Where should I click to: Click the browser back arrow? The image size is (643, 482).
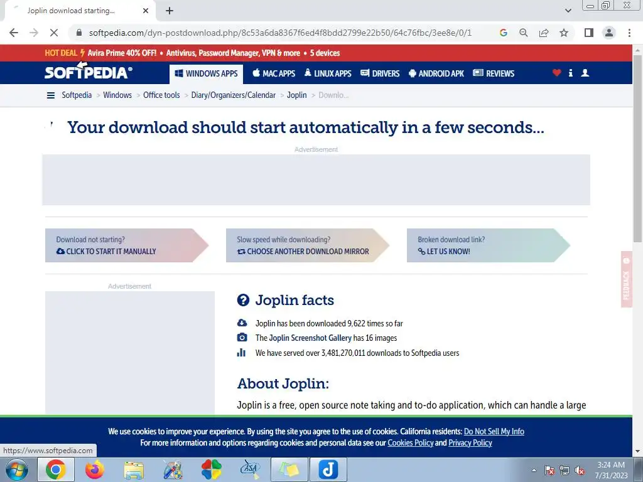[x=14, y=33]
